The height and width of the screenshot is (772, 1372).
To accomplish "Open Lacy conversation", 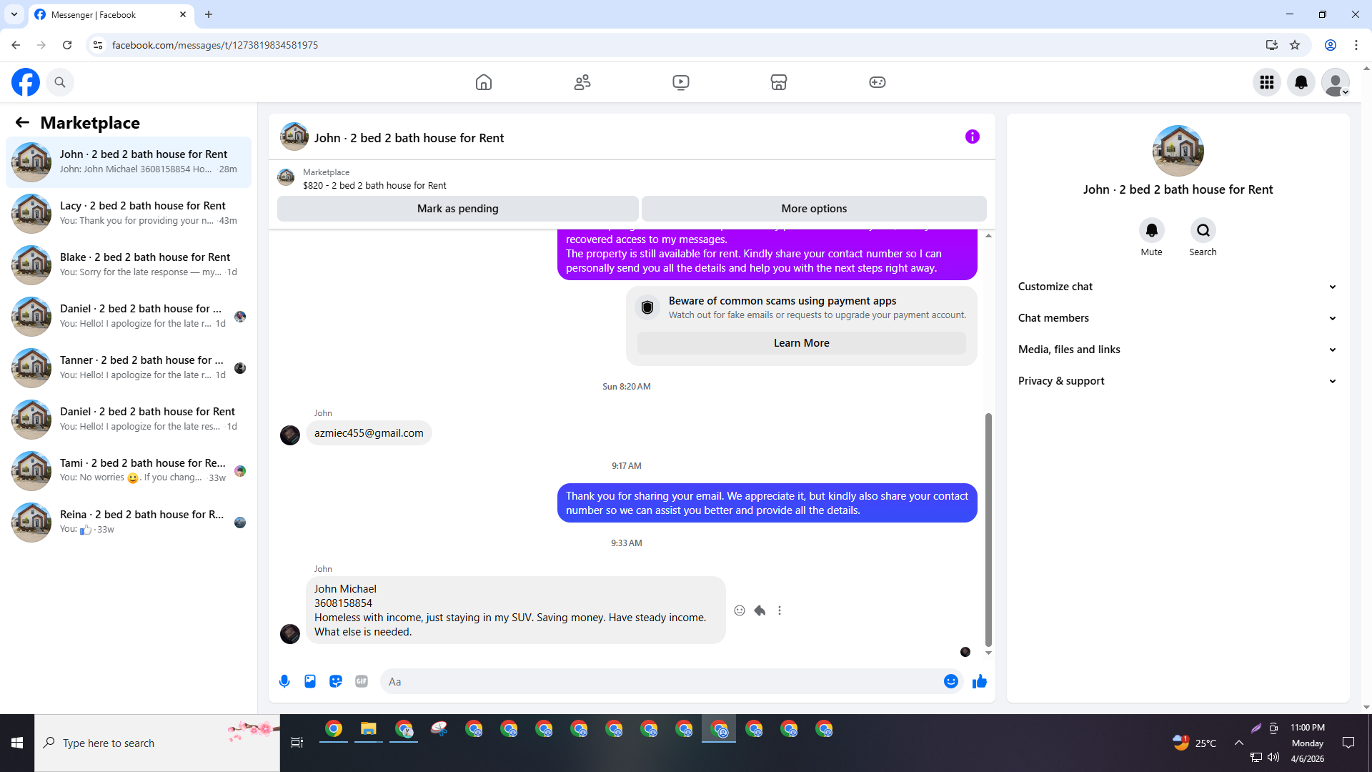I will (x=129, y=214).
